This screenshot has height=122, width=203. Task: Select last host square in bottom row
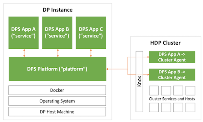pyautogui.click(x=190, y=108)
